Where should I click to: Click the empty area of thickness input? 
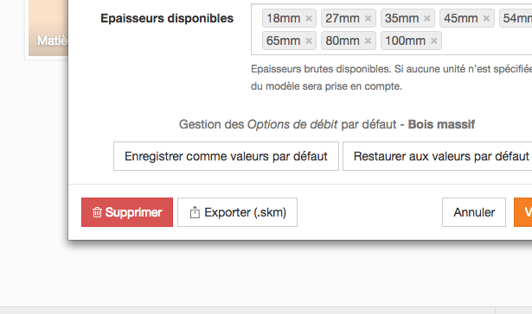(x=485, y=41)
